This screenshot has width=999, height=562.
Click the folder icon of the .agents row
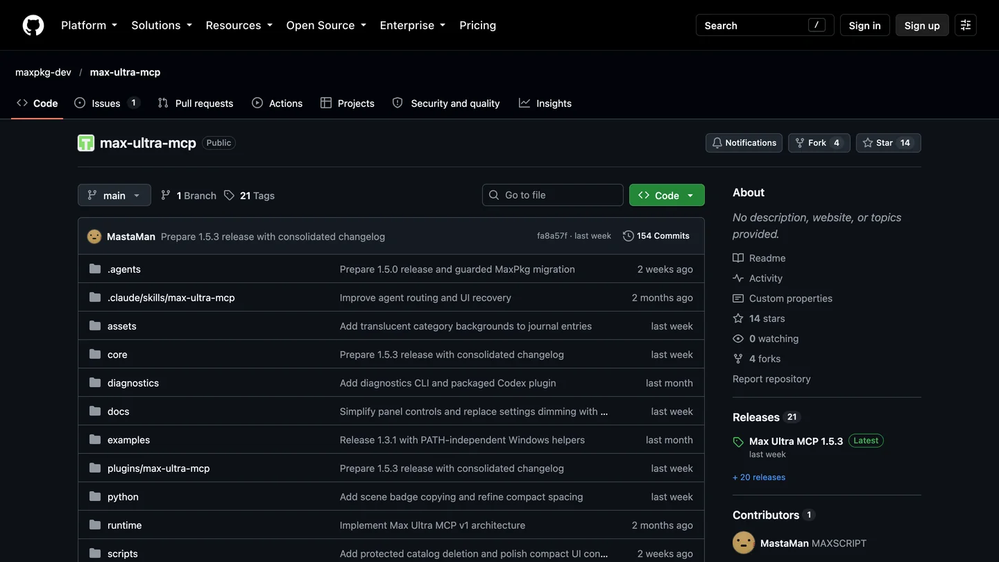[95, 269]
